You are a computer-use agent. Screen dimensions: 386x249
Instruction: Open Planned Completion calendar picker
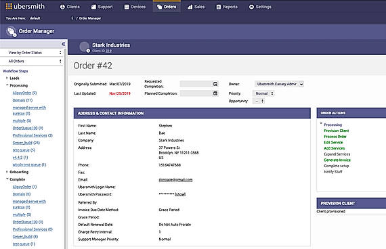click(215, 93)
